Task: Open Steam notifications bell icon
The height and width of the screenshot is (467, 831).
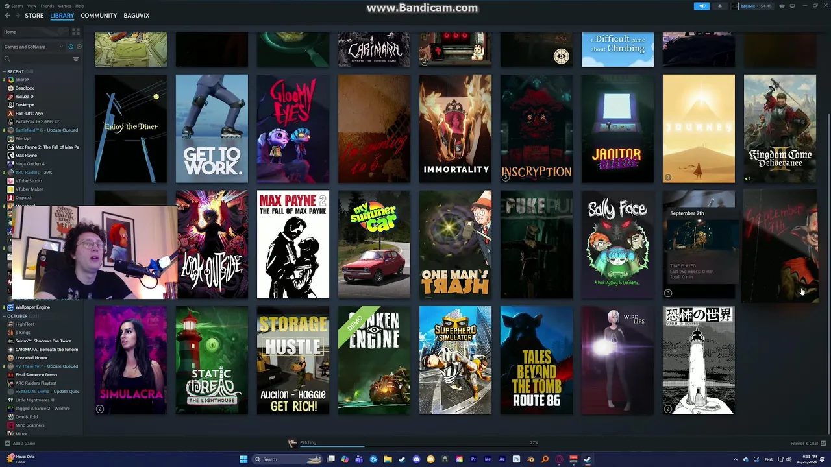Action: click(x=719, y=6)
